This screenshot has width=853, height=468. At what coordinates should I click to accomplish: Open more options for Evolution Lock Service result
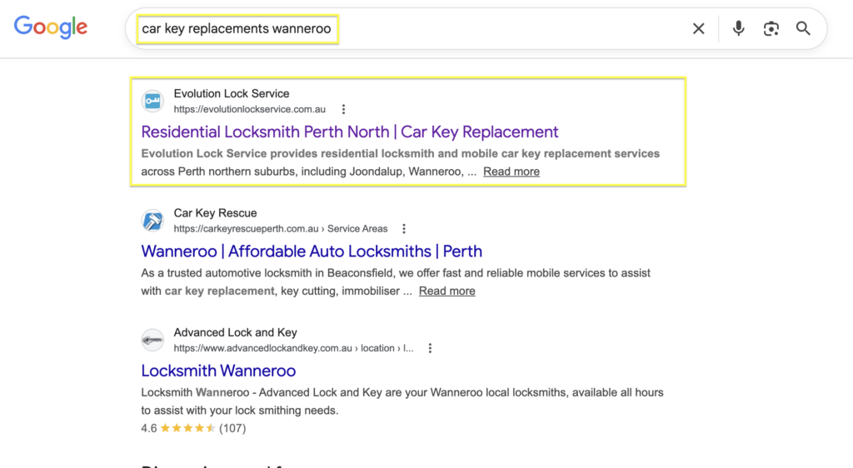tap(343, 109)
